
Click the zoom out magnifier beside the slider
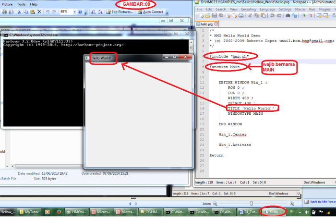(215, 204)
